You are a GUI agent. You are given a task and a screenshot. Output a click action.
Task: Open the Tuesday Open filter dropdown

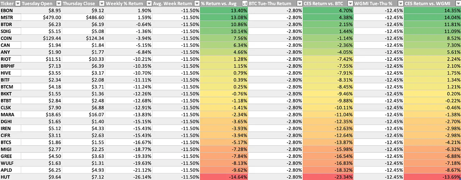58,4
